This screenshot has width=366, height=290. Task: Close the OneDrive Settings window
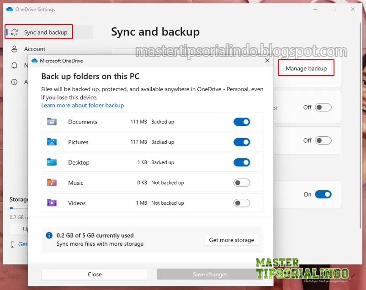353,9
